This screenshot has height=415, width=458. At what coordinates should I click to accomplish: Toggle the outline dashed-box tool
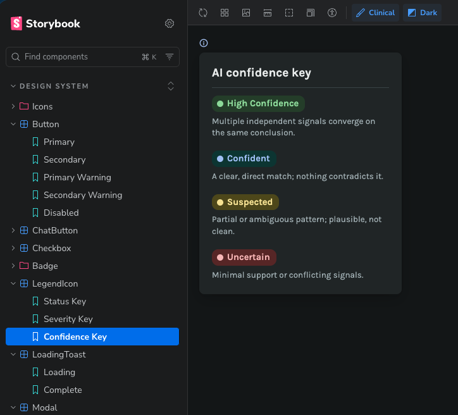coord(289,13)
